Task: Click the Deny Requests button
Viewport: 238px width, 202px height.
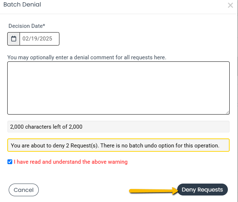Action: click(x=202, y=190)
